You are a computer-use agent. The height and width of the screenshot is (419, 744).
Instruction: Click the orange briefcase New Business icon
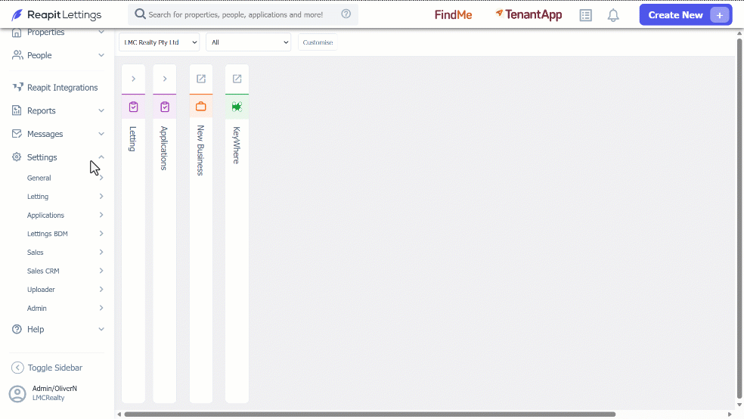tap(200, 107)
